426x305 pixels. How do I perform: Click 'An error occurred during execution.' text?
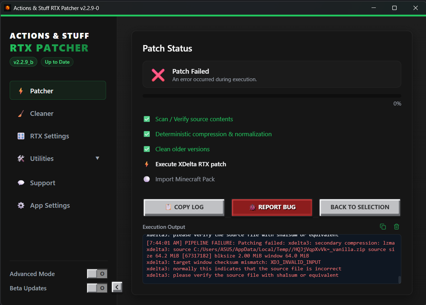214,79
